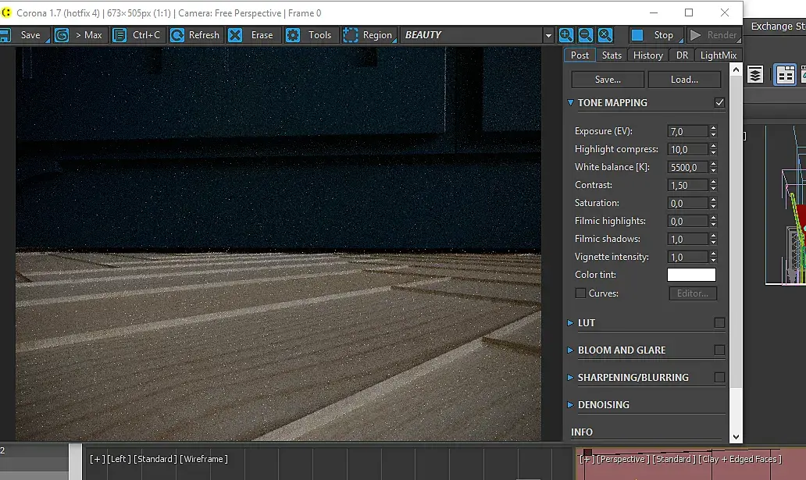Click the Ctrl+C copy icon
Viewport: 806px width, 480px height.
tap(119, 35)
